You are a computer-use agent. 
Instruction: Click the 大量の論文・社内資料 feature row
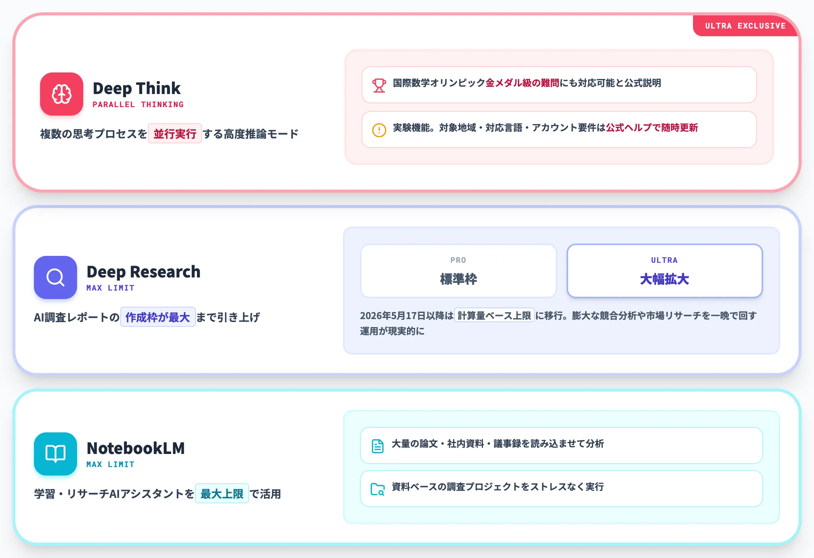[561, 445]
